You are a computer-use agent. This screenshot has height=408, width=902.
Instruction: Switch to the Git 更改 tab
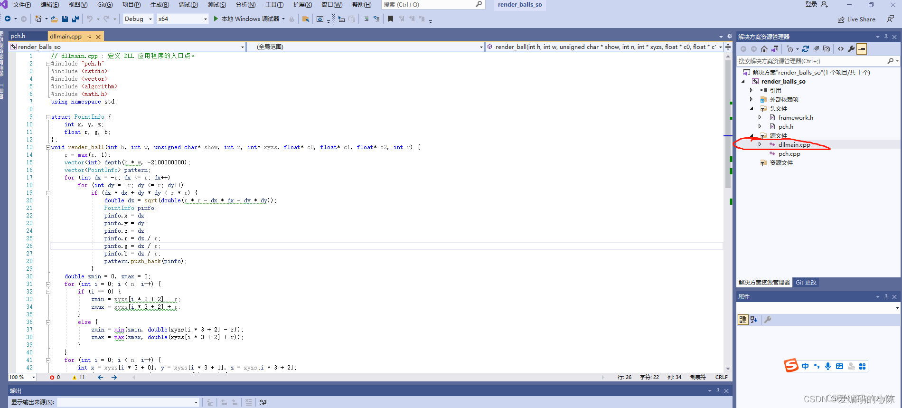(x=806, y=283)
